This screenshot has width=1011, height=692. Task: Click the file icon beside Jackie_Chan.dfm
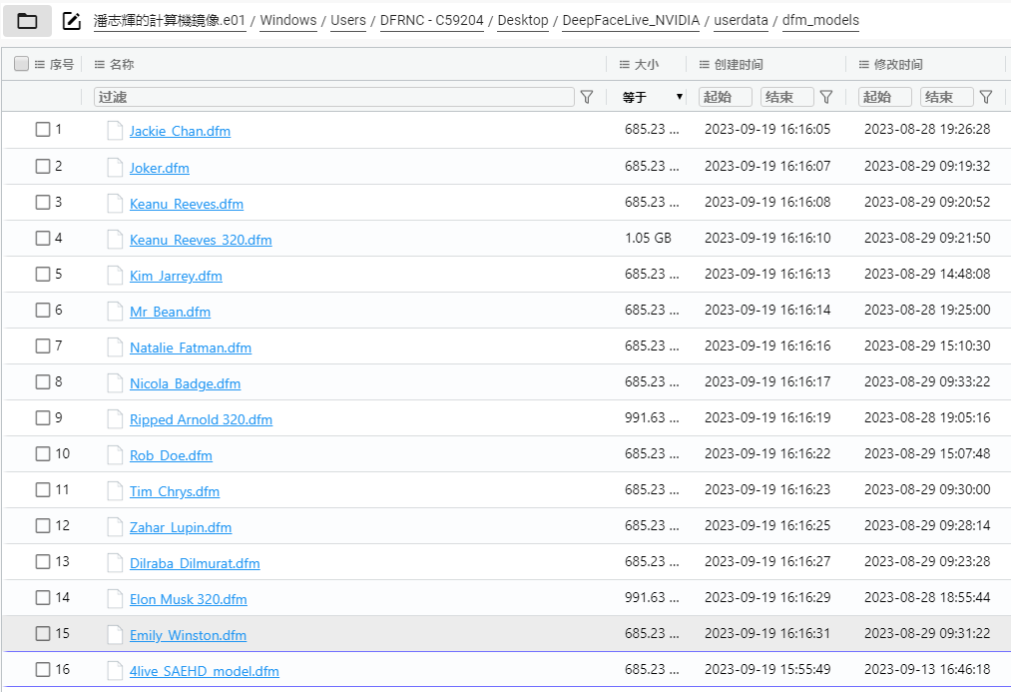(115, 130)
